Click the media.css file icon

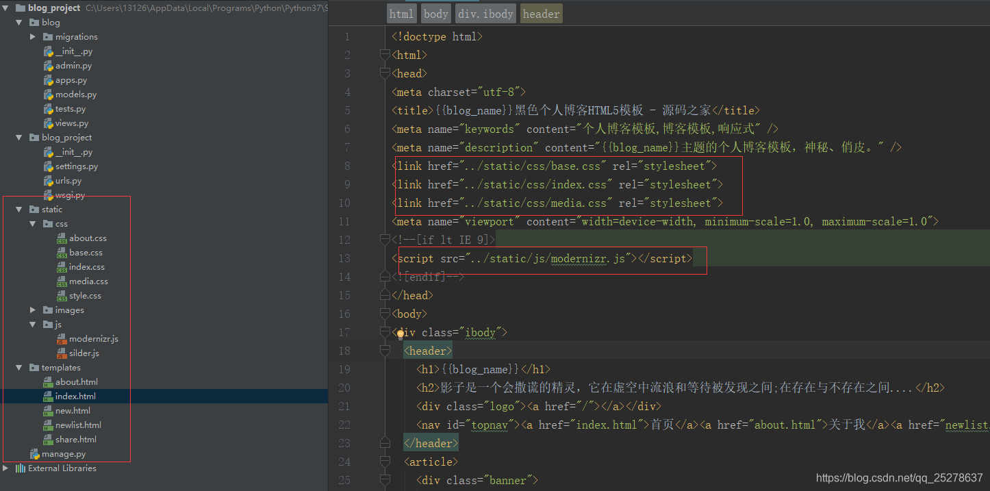[x=62, y=281]
